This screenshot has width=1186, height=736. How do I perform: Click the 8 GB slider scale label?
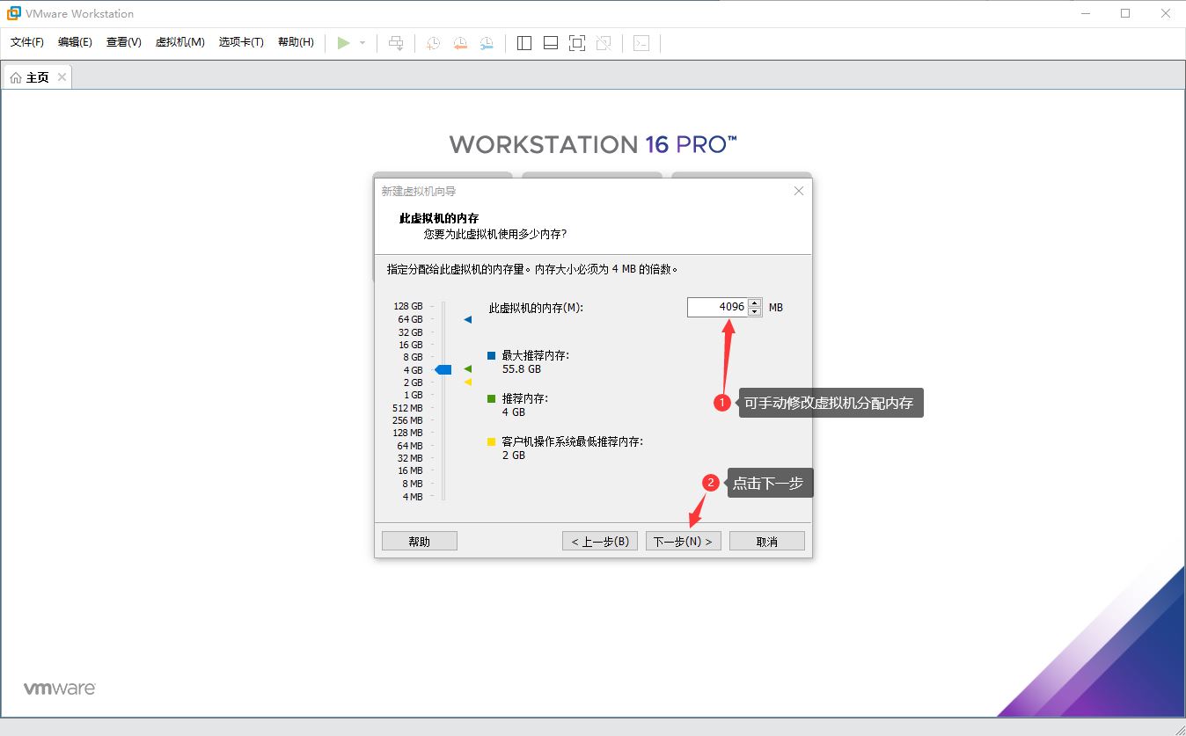[x=414, y=357]
